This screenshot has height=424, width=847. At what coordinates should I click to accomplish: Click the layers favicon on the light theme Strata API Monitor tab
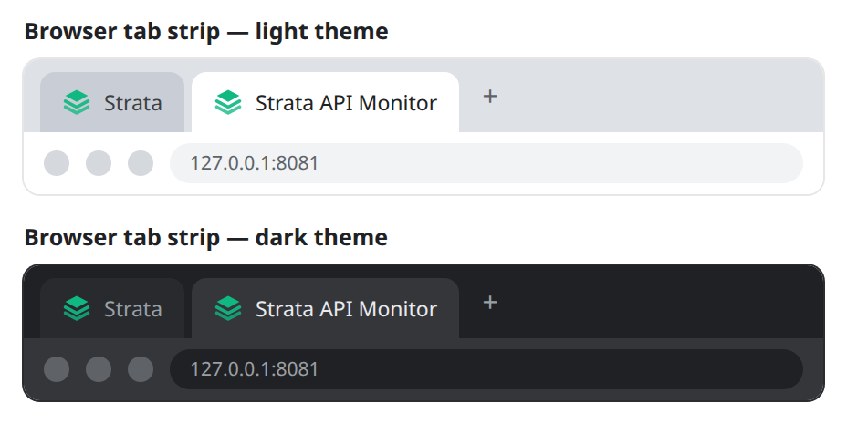pos(228,102)
